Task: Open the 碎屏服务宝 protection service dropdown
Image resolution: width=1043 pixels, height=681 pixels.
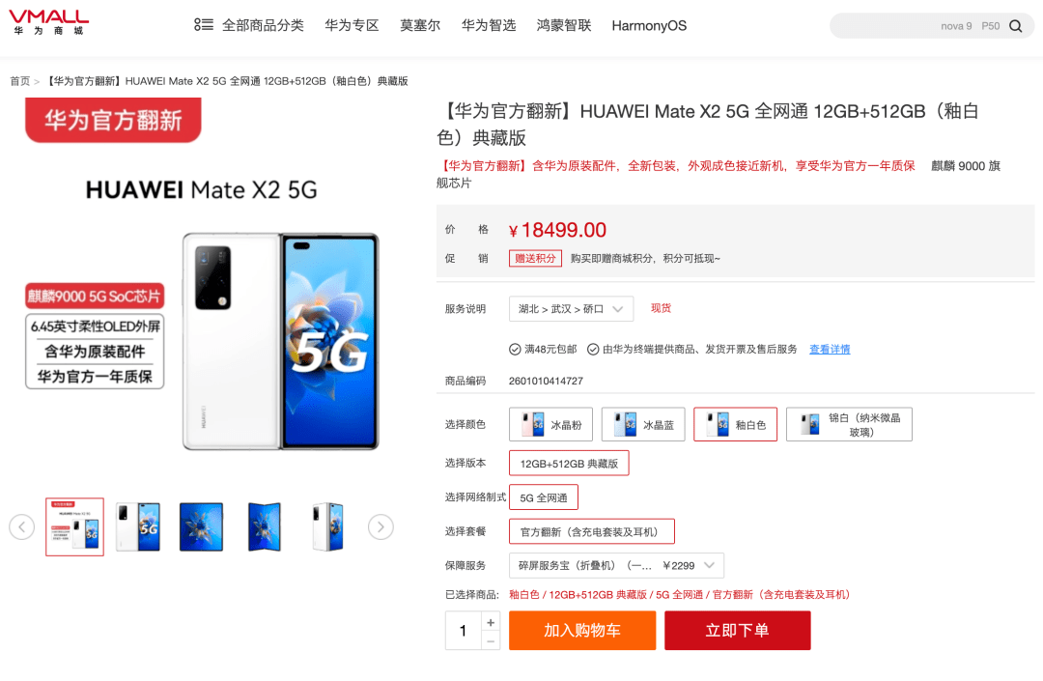Action: click(616, 565)
